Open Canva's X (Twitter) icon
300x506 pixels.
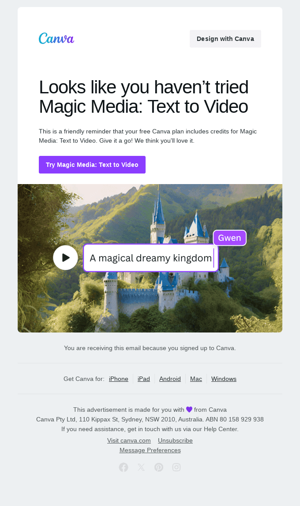(x=141, y=467)
